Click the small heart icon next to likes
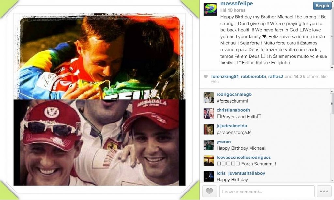This screenshot has width=334, height=200. (205, 76)
